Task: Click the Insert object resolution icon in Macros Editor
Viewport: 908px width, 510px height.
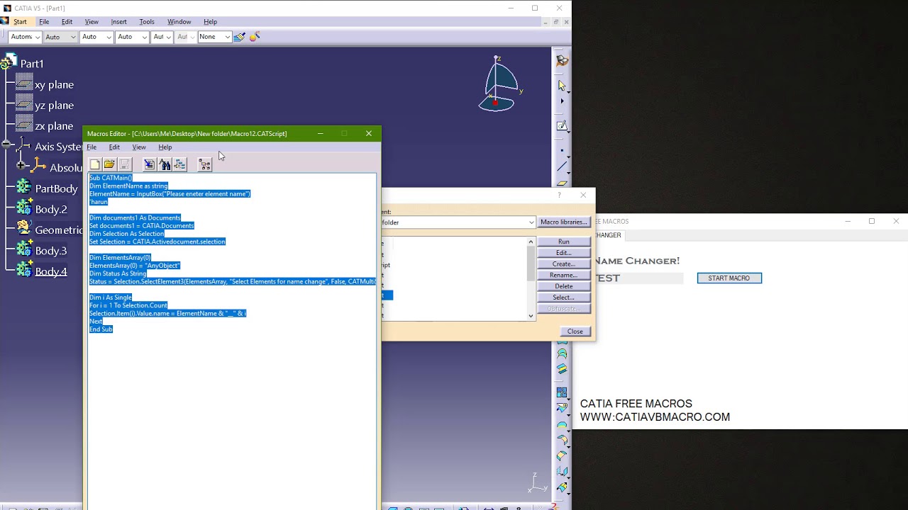Action: (149, 164)
